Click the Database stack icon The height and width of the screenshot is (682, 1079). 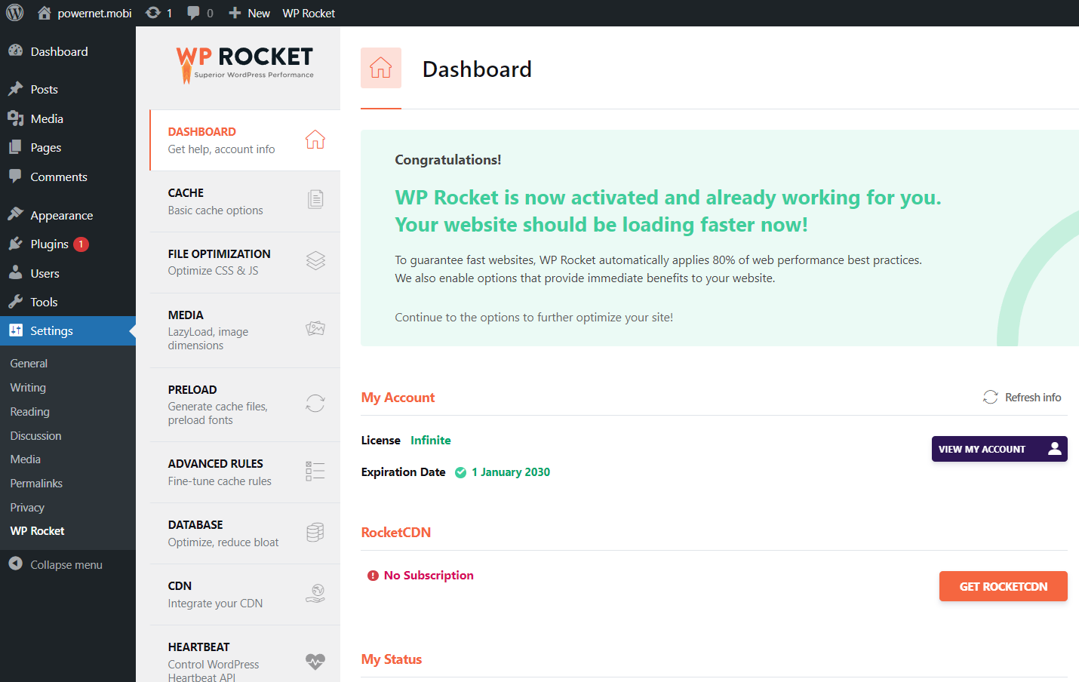coord(315,532)
